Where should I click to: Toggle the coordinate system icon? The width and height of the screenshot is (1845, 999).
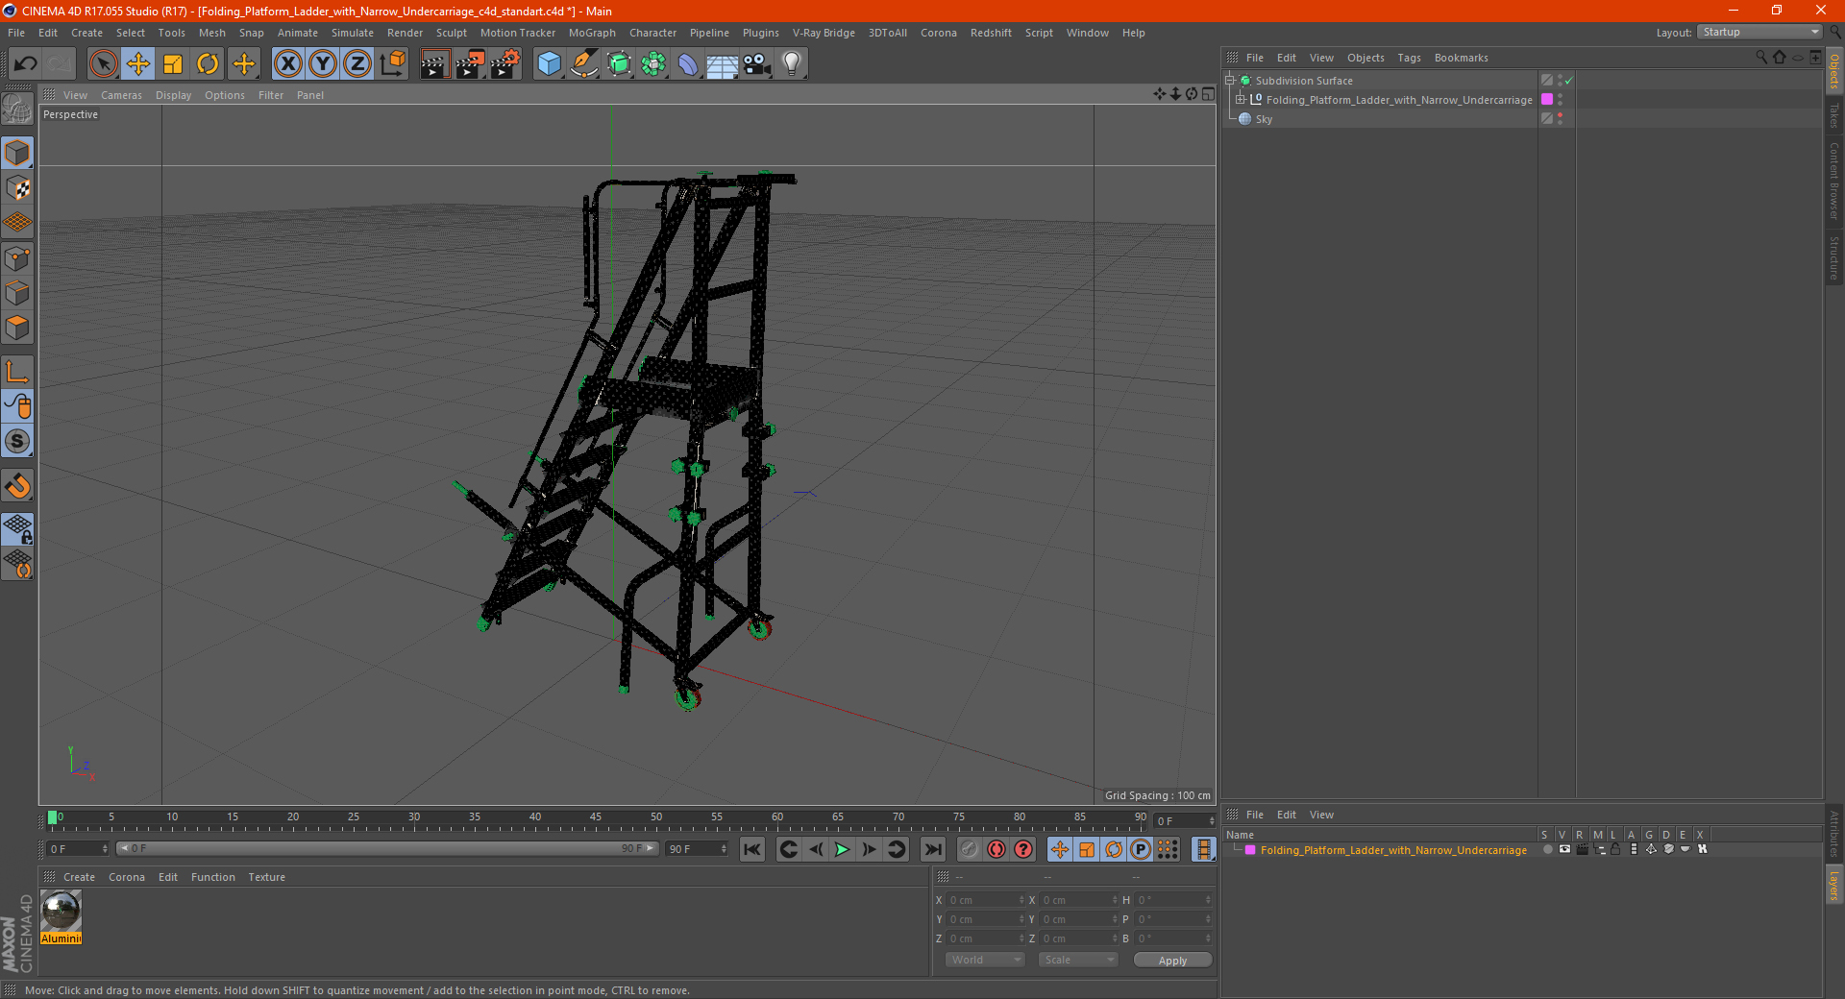[x=392, y=64]
